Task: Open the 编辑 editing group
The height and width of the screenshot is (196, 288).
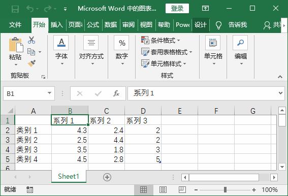Action: point(241,50)
